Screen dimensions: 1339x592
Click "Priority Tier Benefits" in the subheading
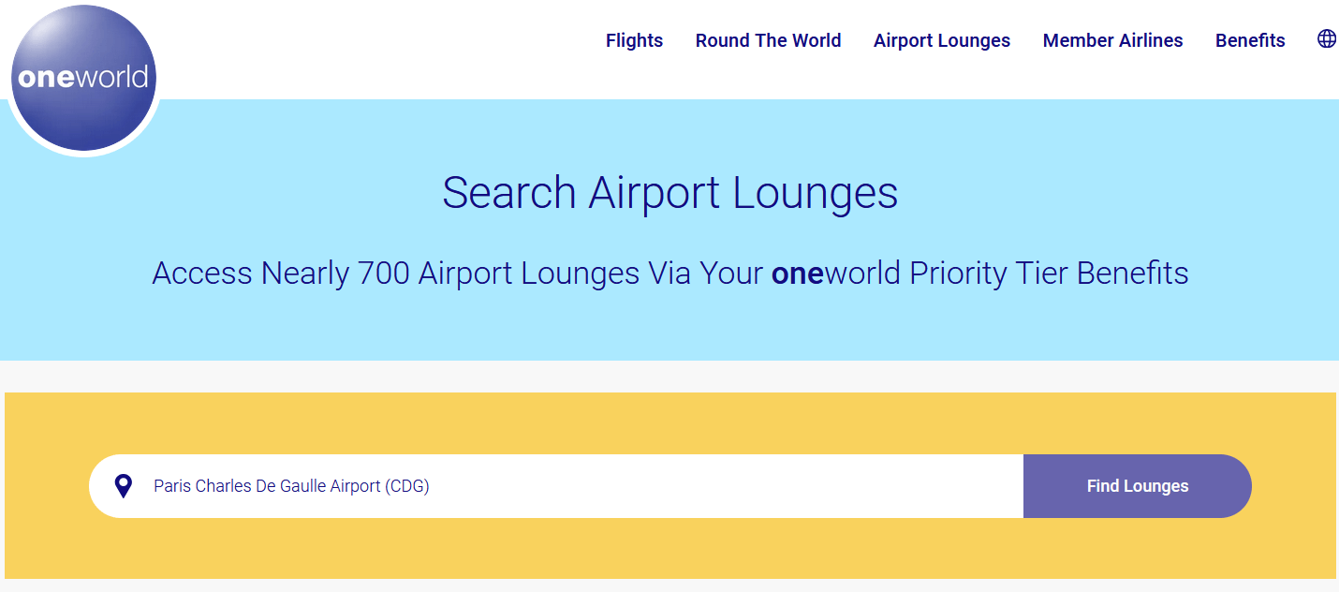click(1049, 274)
